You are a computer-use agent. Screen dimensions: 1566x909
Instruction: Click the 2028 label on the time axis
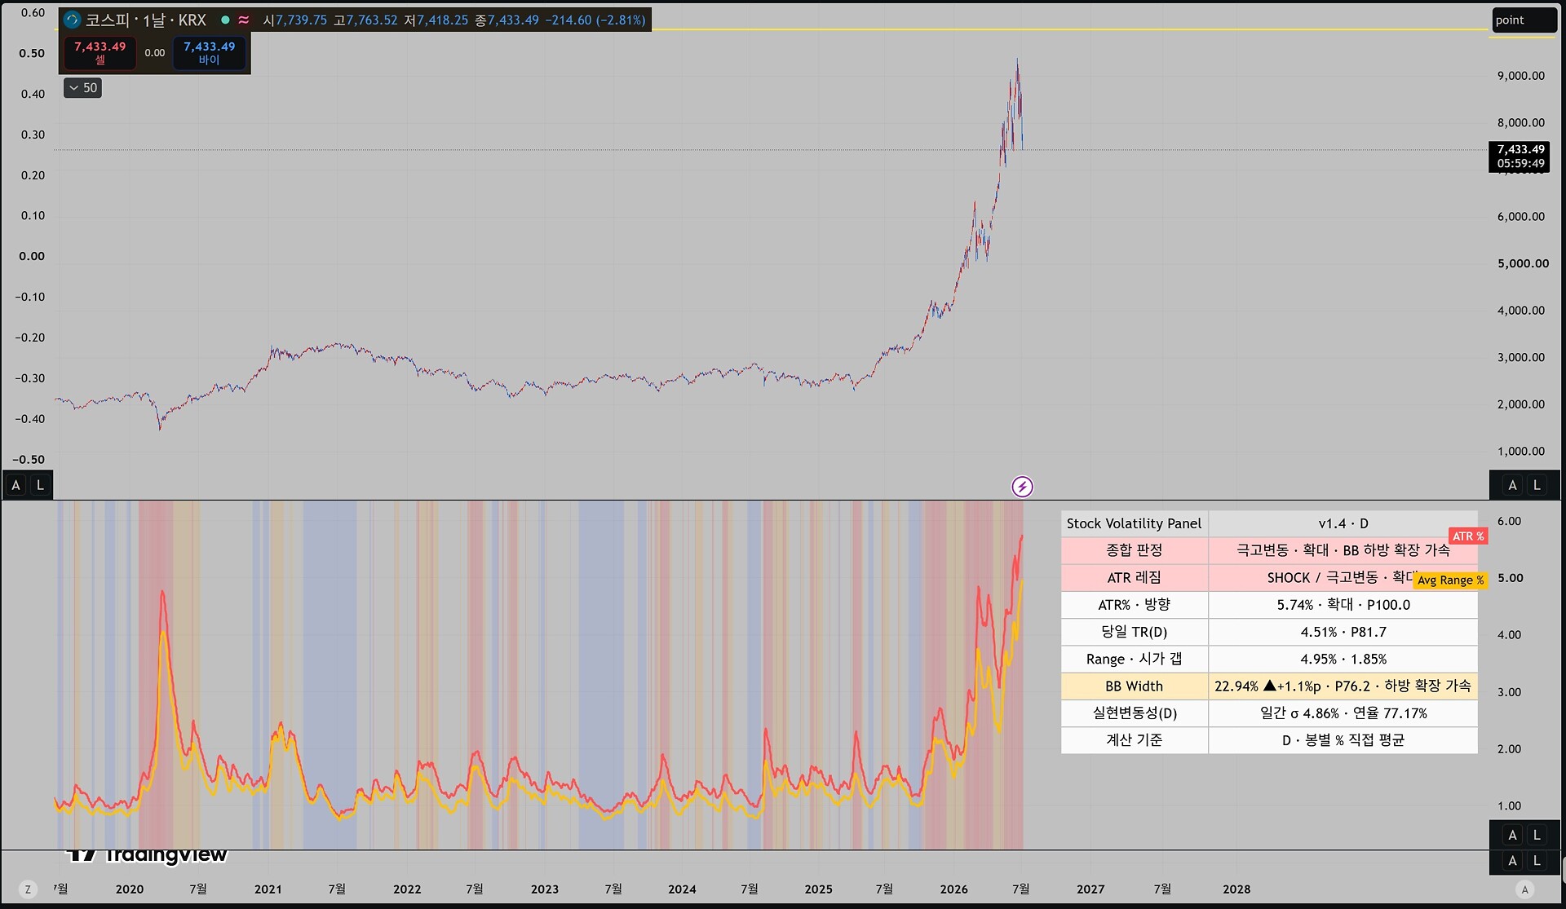click(1236, 889)
